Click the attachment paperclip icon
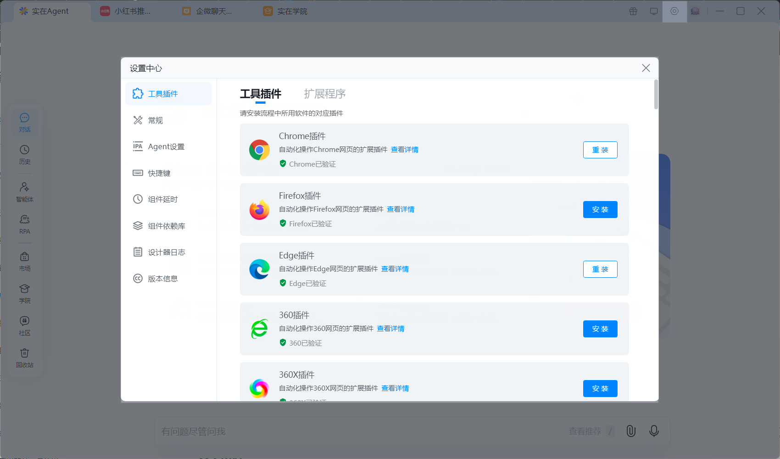The height and width of the screenshot is (459, 780). pyautogui.click(x=631, y=431)
